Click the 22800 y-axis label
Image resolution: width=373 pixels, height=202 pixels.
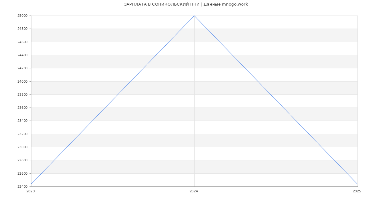22,160
